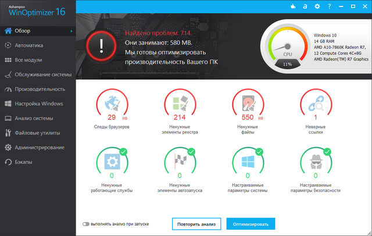Open the unneeded autostart entries flag tile

click(x=178, y=162)
